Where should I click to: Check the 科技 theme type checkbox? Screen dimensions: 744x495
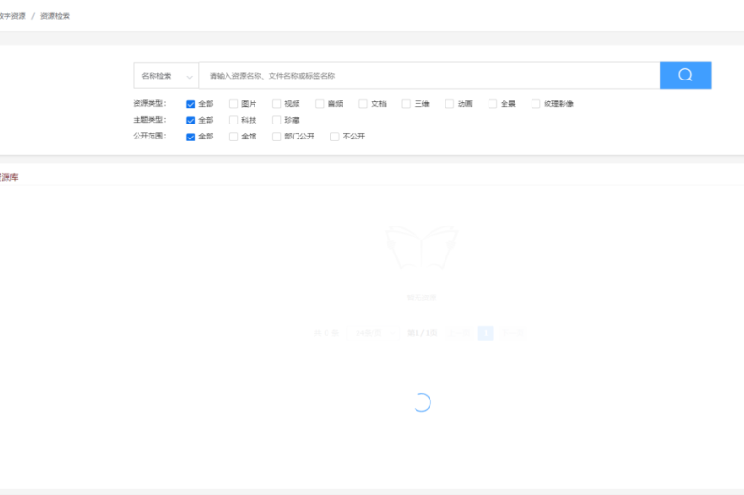click(x=233, y=120)
